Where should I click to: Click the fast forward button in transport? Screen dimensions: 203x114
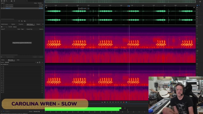[x=118, y=102]
